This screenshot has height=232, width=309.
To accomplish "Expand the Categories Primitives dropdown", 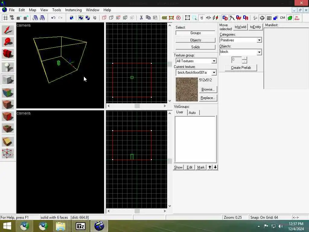I will (x=259, y=40).
